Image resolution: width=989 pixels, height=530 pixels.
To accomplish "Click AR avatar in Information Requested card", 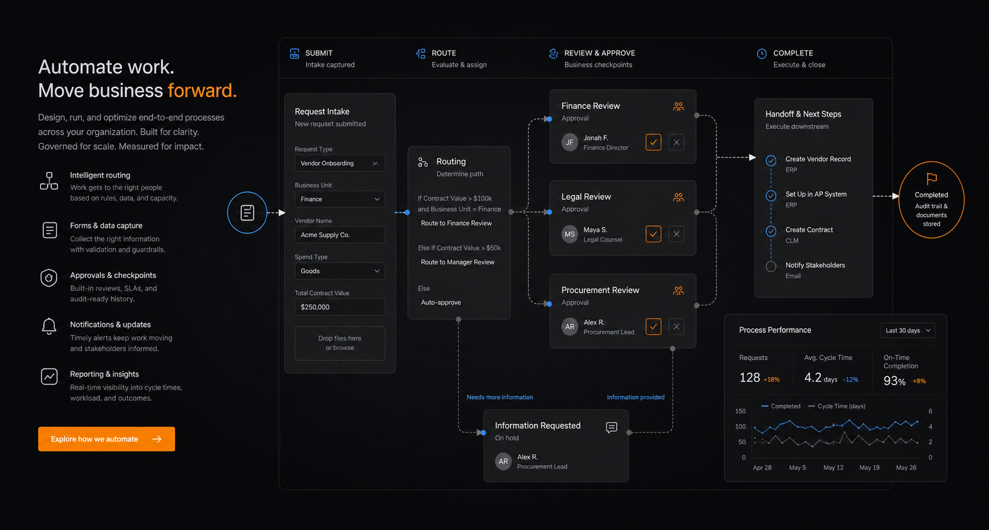I will click(x=503, y=461).
